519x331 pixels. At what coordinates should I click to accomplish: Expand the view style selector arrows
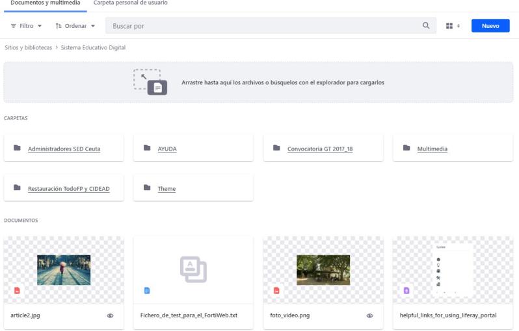(x=459, y=26)
